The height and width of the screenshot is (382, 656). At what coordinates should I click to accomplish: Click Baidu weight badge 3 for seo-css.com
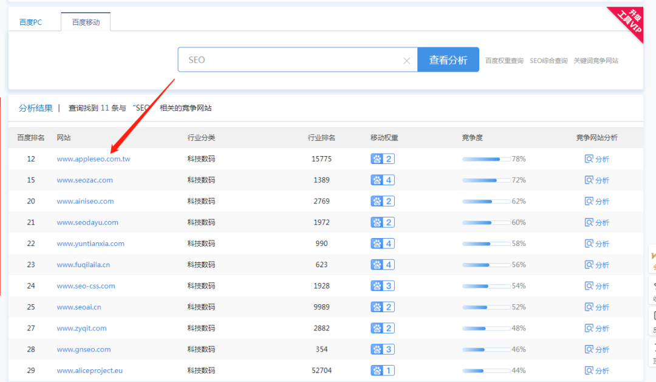383,286
